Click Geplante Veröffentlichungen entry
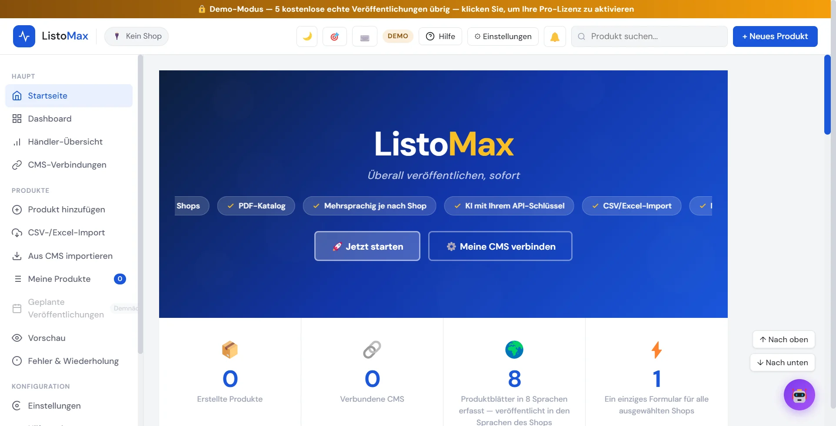The image size is (836, 426). tap(69, 308)
